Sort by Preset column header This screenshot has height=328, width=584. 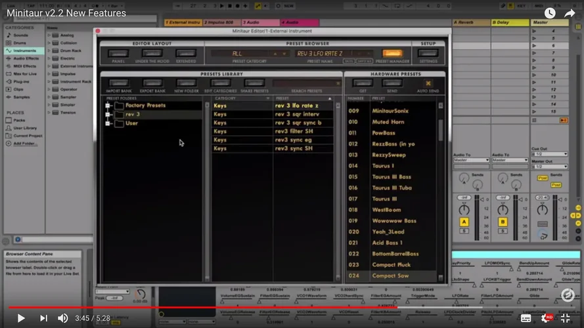pyautogui.click(x=303, y=98)
